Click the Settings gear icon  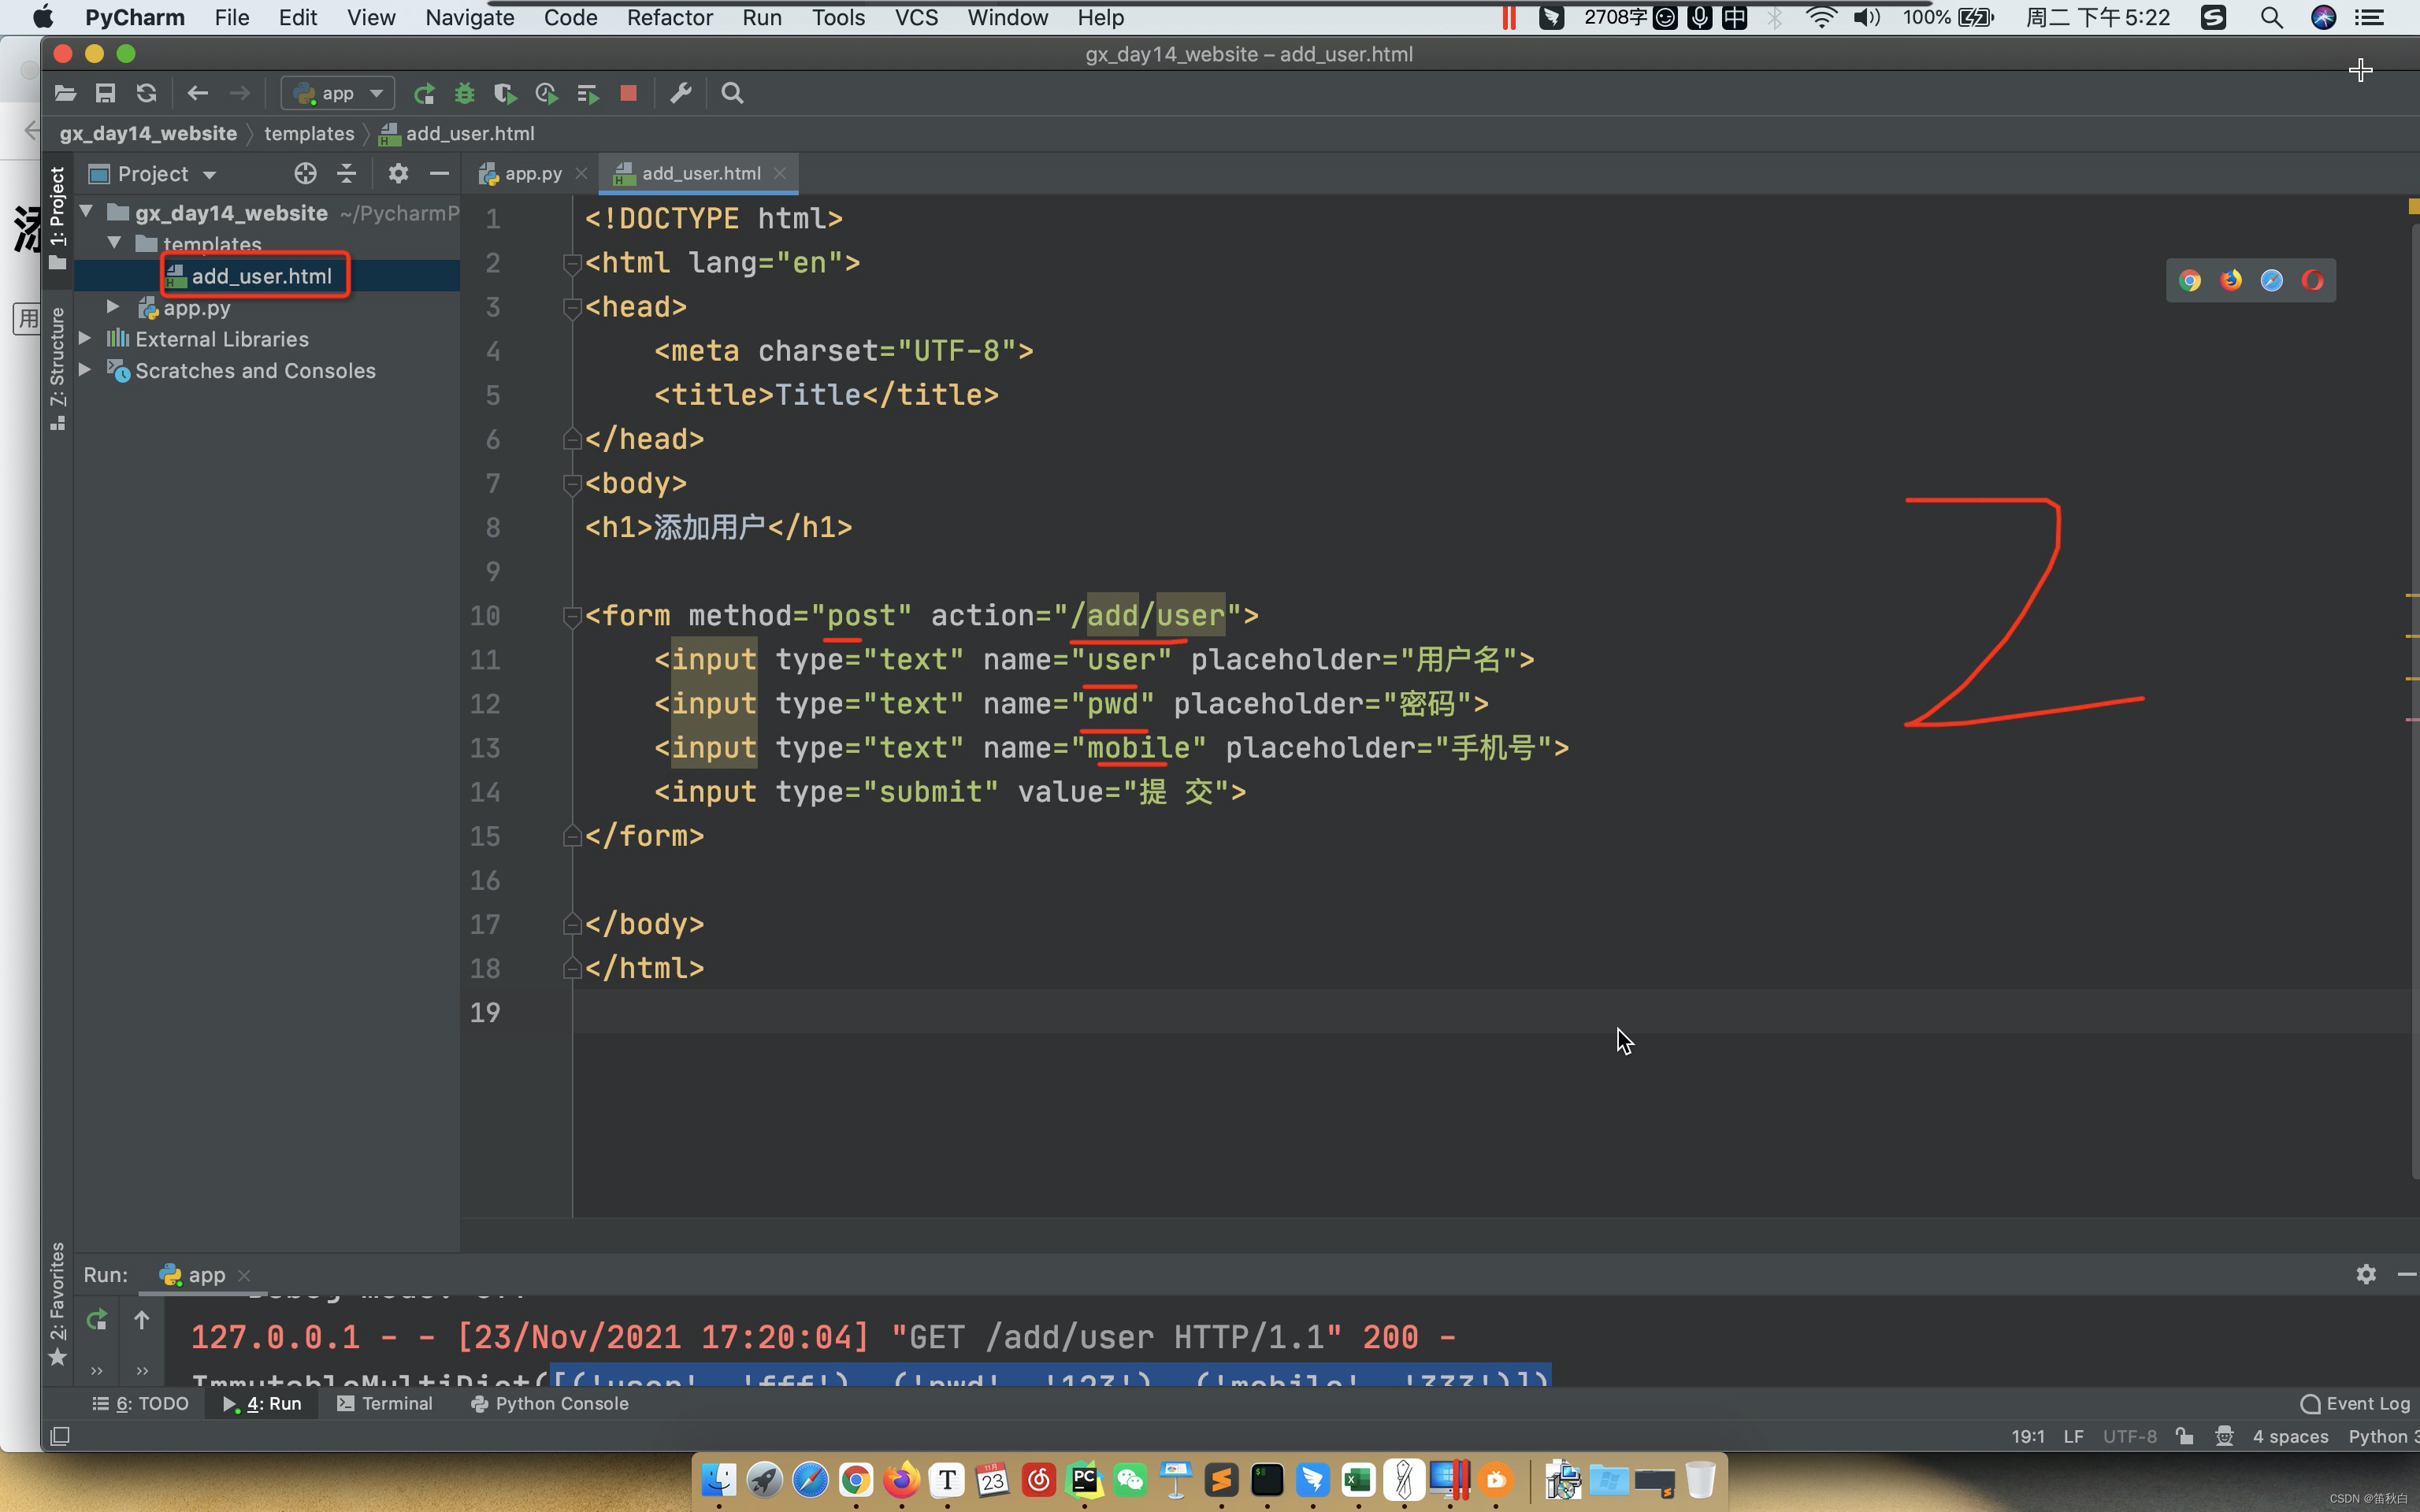(x=395, y=172)
